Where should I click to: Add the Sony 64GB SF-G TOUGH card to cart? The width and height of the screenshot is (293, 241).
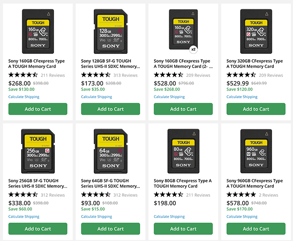coord(111,229)
